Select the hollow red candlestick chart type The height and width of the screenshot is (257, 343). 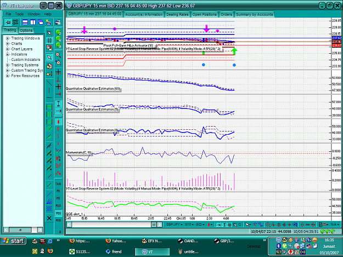pyautogui.click(x=58, y=129)
